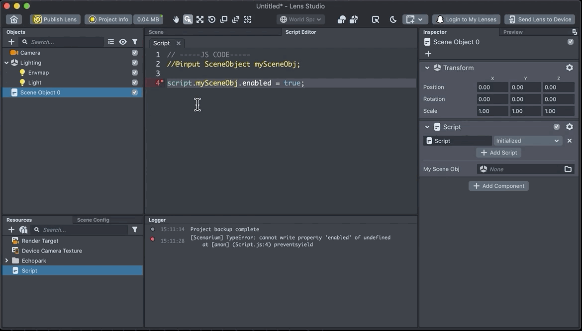Expand the Echopark folder
The width and height of the screenshot is (582, 331).
click(x=6, y=260)
